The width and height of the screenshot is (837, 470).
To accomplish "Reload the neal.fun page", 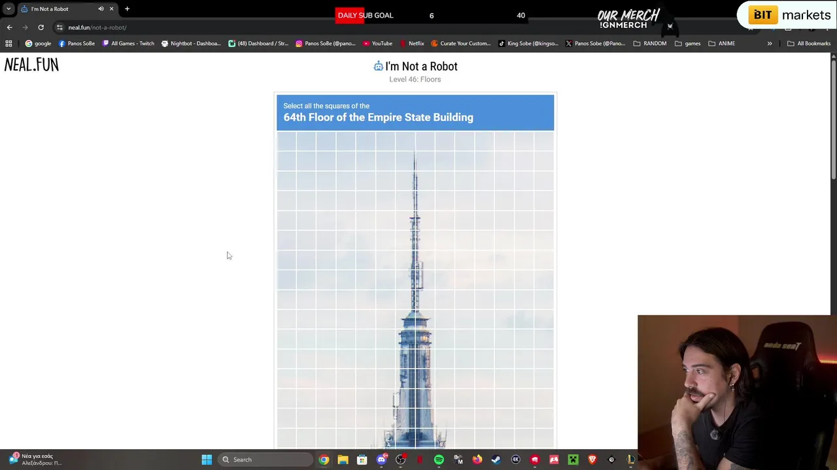I will pyautogui.click(x=41, y=27).
